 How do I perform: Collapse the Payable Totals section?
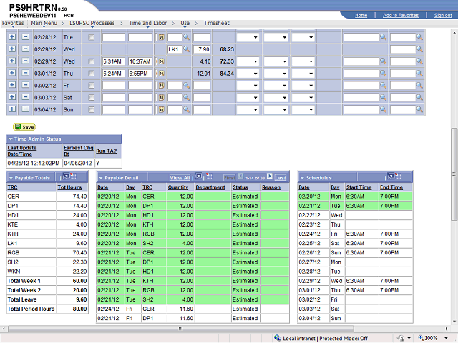point(11,178)
